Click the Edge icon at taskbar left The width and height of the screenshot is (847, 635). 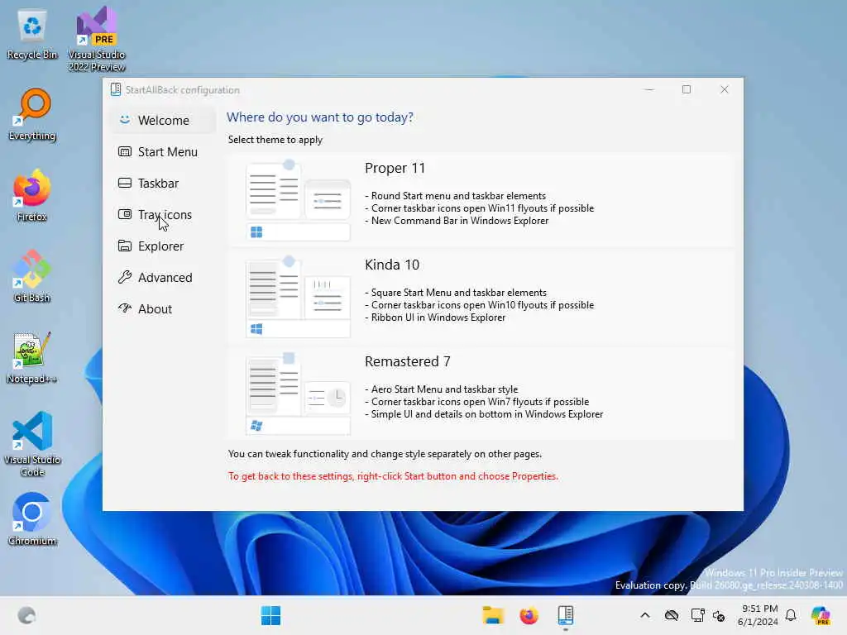pyautogui.click(x=26, y=615)
